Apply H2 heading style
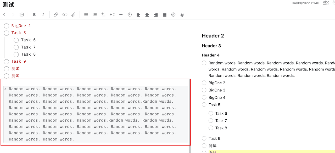 (112, 15)
